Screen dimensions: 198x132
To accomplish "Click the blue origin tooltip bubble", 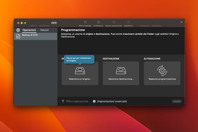I will 79,59.
